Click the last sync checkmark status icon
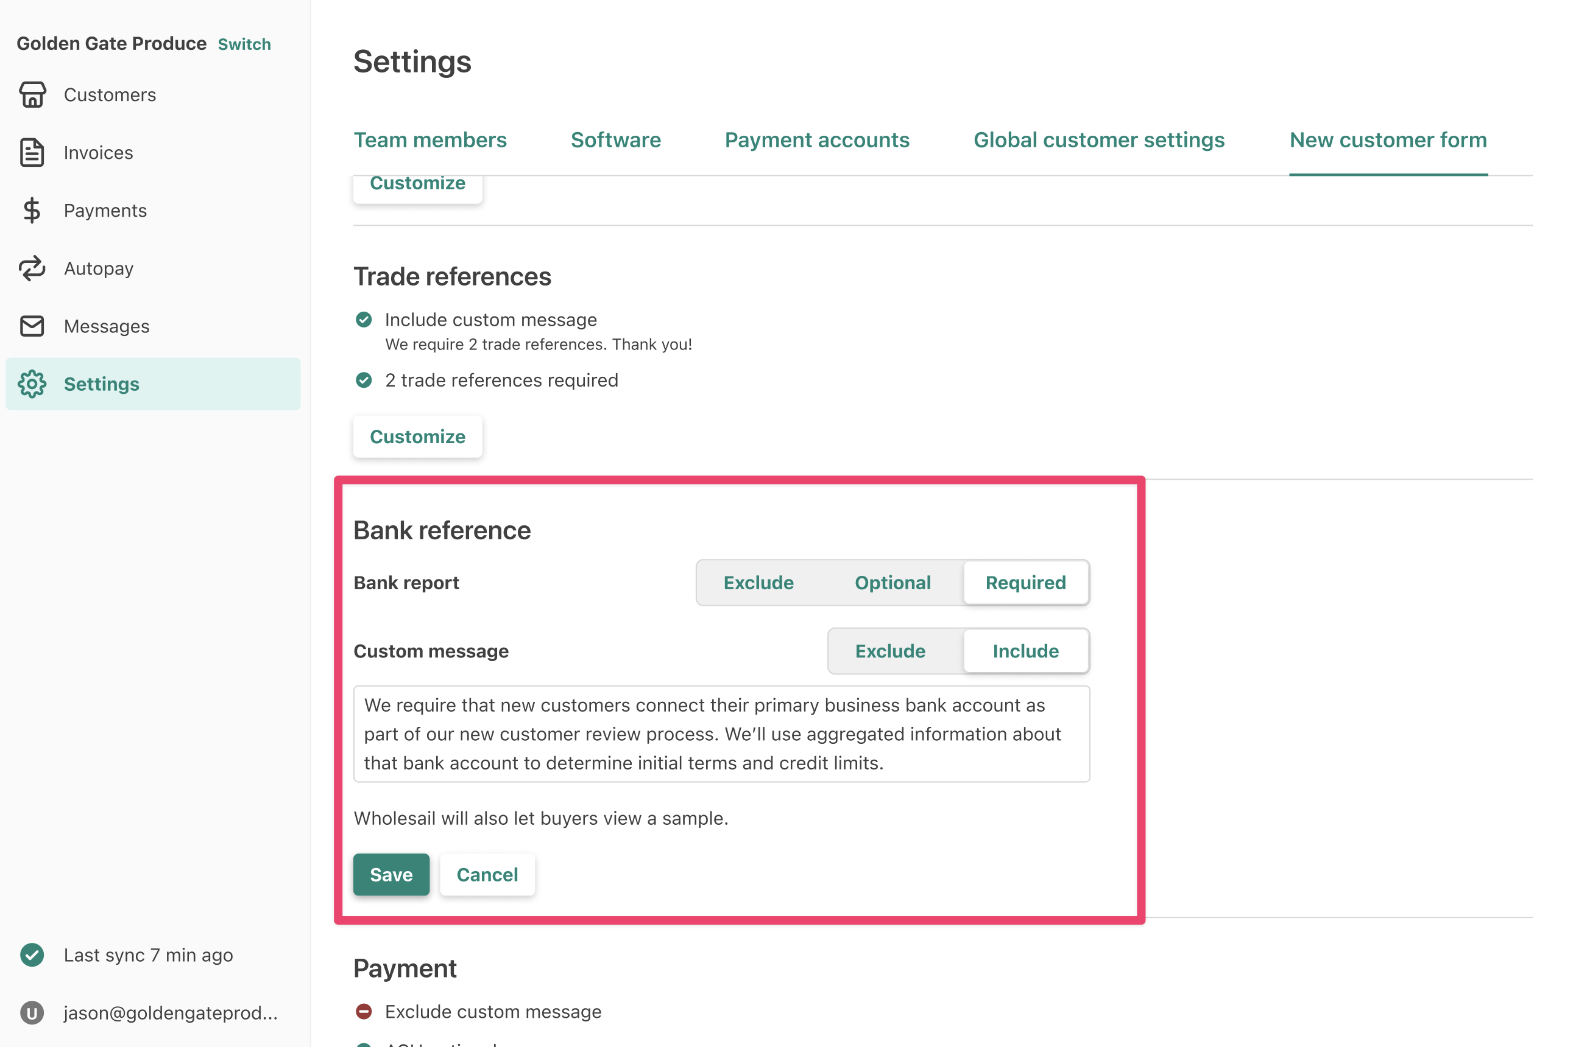Image resolution: width=1573 pixels, height=1047 pixels. tap(32, 955)
